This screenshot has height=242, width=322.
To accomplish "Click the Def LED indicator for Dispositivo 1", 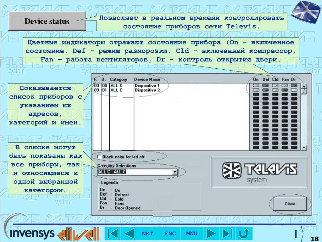I will pos(265,85).
